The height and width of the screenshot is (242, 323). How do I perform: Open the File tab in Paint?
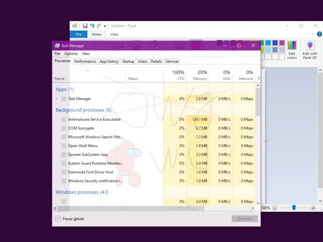79,34
